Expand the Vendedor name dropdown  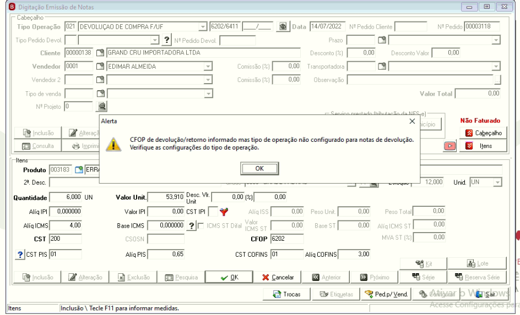point(208,67)
